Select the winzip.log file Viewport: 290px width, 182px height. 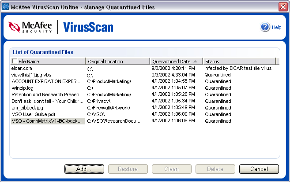23,88
